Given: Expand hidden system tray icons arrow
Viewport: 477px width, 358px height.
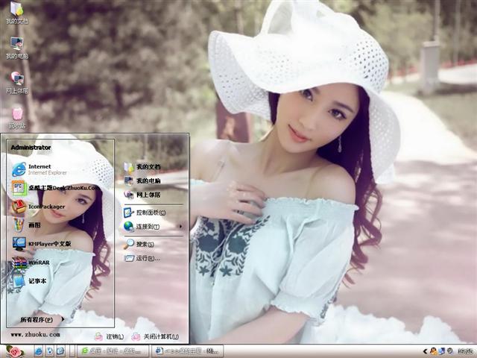Looking at the screenshot, I should pyautogui.click(x=426, y=351).
